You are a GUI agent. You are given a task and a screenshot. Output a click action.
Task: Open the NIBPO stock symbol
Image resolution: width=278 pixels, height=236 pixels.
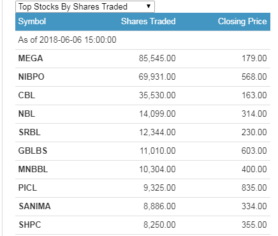(x=31, y=77)
